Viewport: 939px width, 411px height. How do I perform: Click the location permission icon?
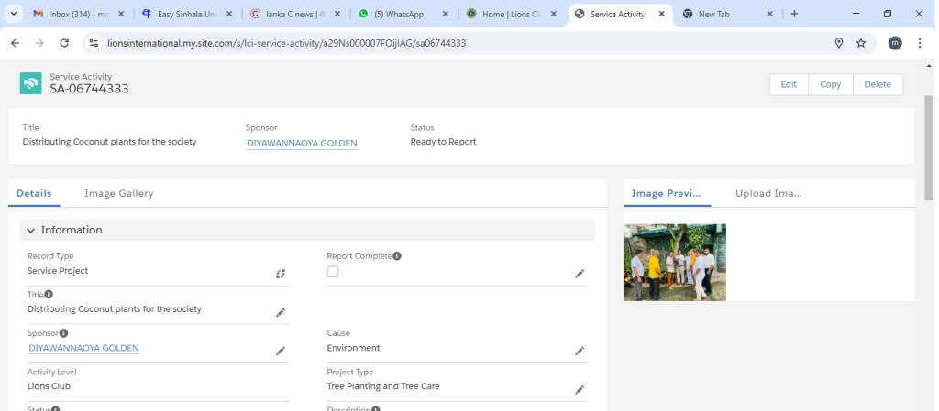(x=839, y=43)
